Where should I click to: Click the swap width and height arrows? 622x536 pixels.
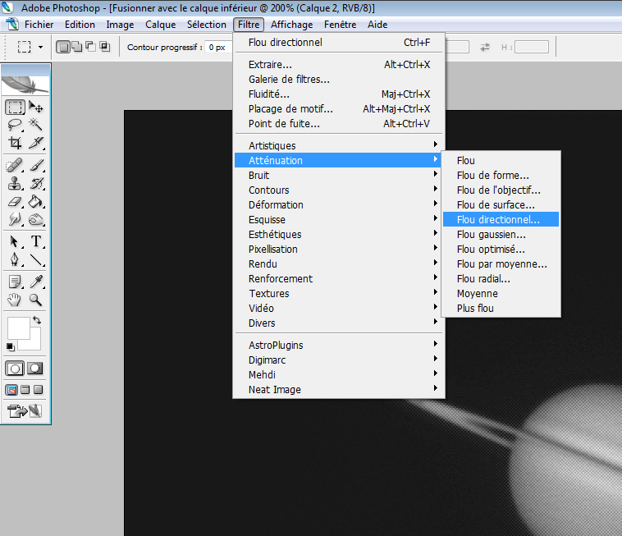coord(485,48)
